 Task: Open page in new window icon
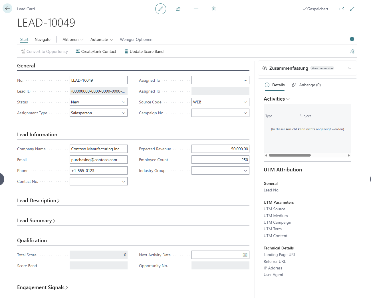coord(342,9)
